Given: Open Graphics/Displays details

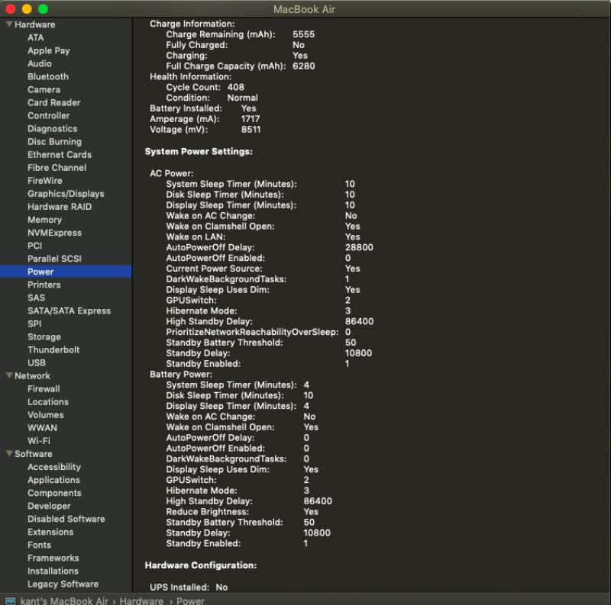Looking at the screenshot, I should 66,194.
